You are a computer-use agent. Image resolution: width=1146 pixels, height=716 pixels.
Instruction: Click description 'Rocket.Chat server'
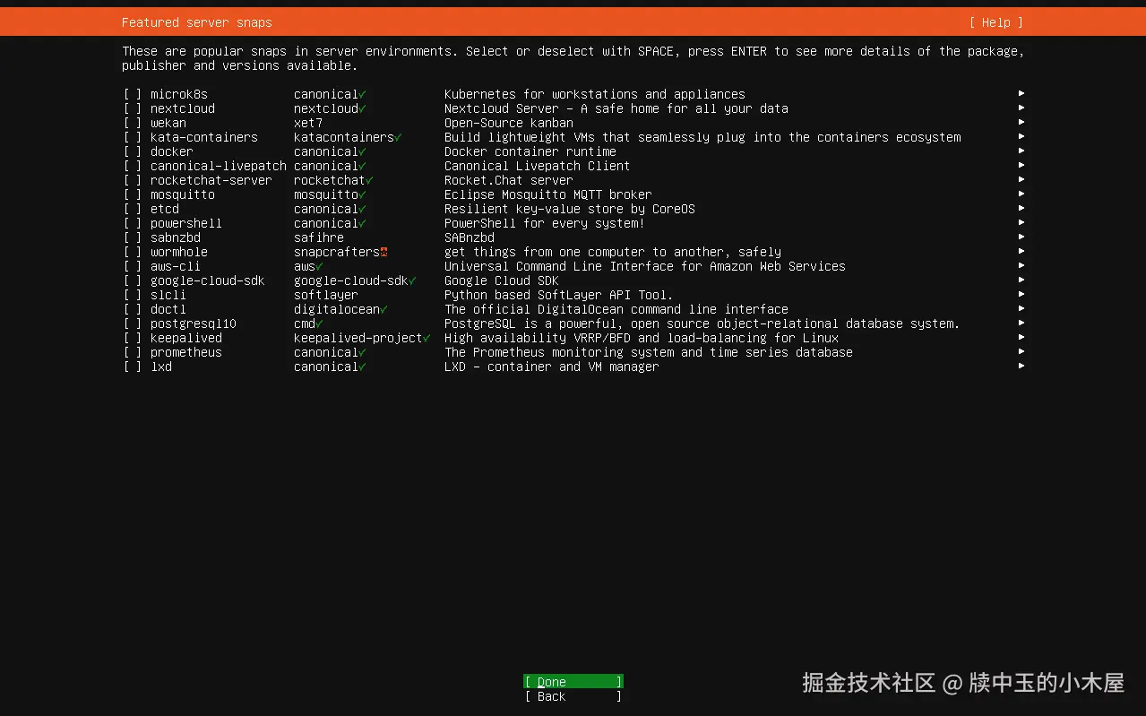pyautogui.click(x=509, y=180)
